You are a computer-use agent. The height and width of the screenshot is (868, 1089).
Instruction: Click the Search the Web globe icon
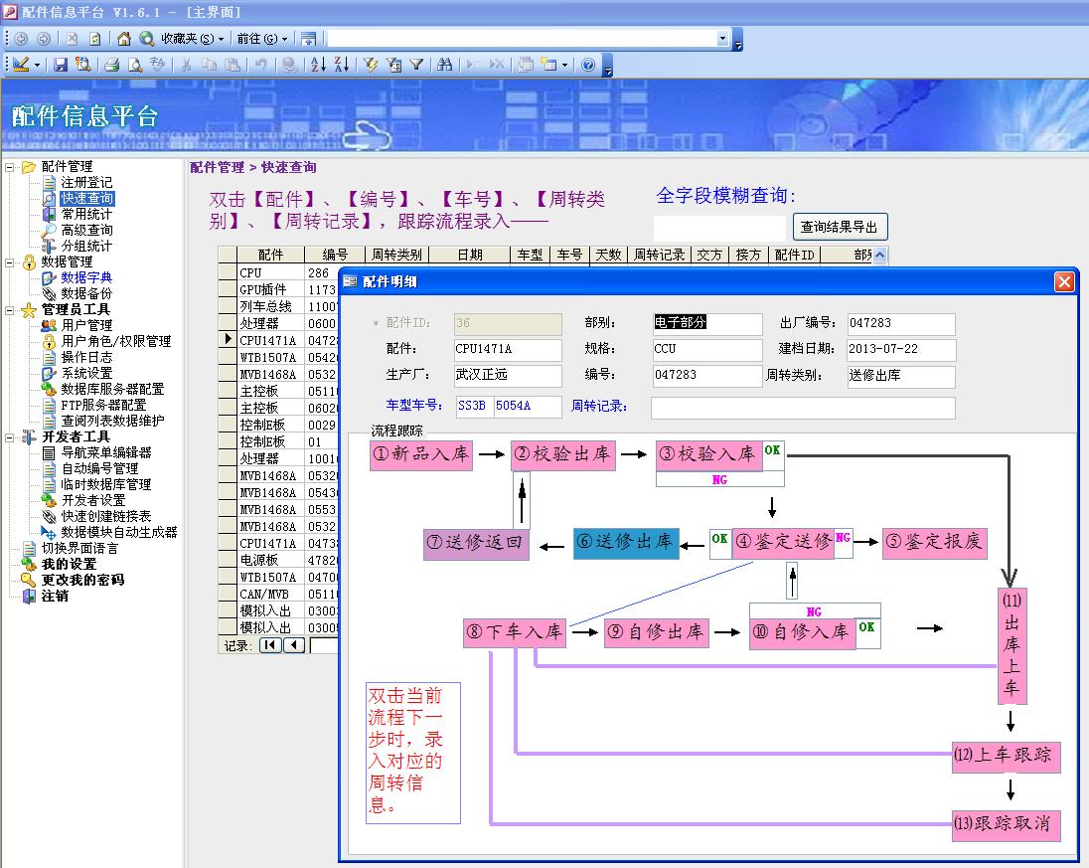pos(146,39)
